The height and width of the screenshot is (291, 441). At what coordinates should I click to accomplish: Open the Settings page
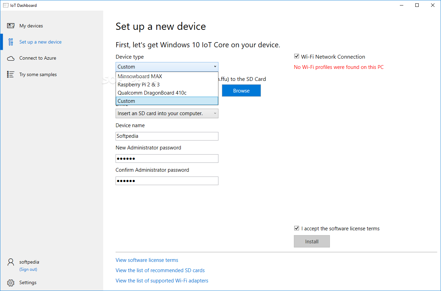(x=28, y=282)
